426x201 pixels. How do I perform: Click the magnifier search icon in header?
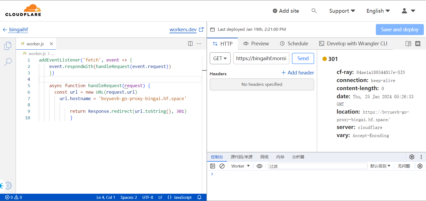point(314,11)
